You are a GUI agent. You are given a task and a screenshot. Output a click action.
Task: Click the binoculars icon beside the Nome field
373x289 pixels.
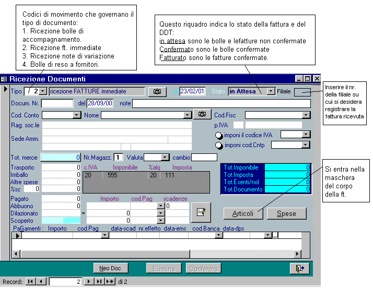click(x=202, y=114)
